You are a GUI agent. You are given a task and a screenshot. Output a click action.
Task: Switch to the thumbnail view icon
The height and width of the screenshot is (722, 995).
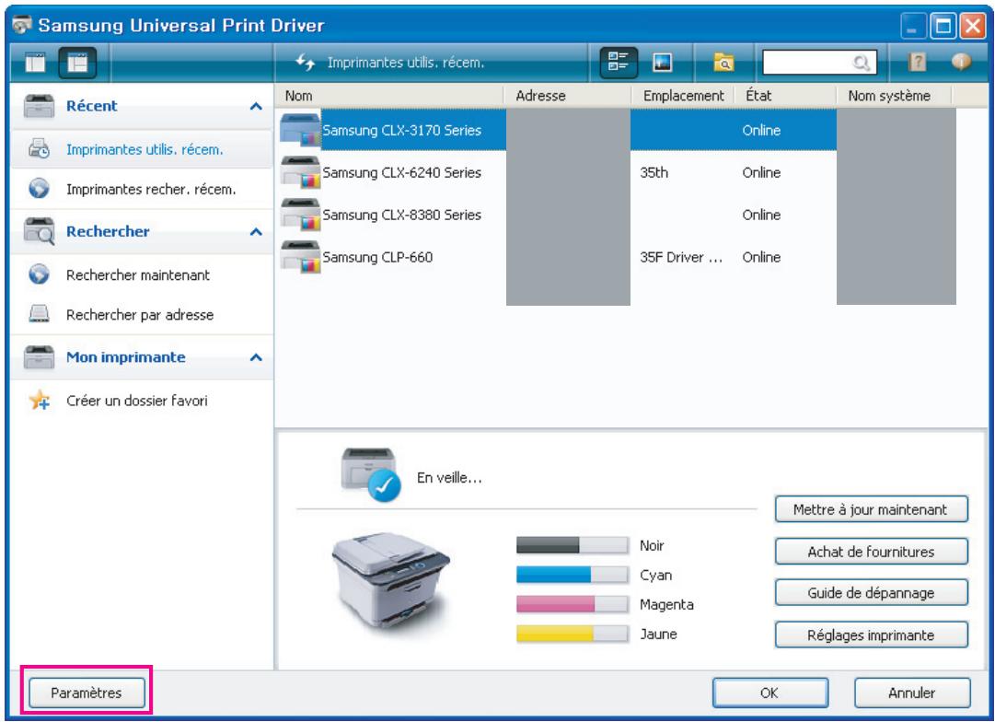coord(662,63)
